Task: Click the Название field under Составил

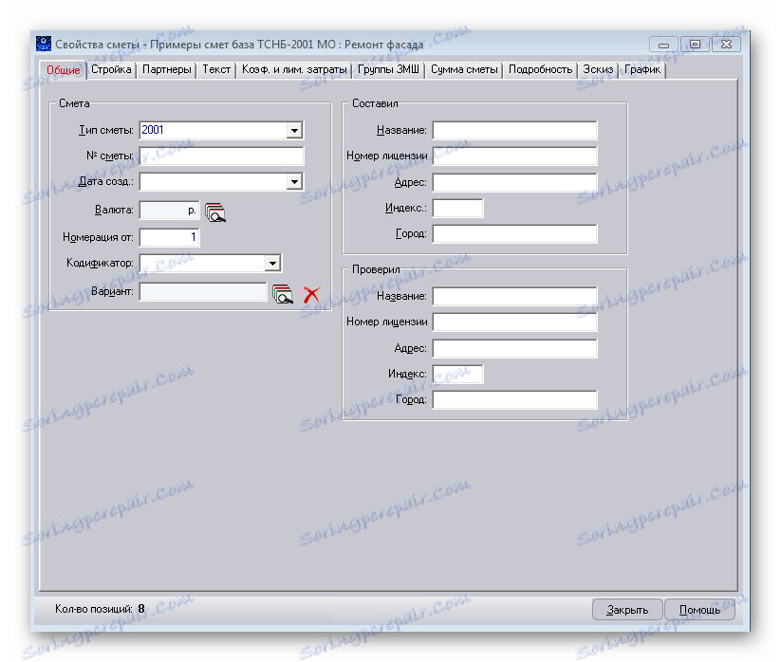Action: point(515,131)
